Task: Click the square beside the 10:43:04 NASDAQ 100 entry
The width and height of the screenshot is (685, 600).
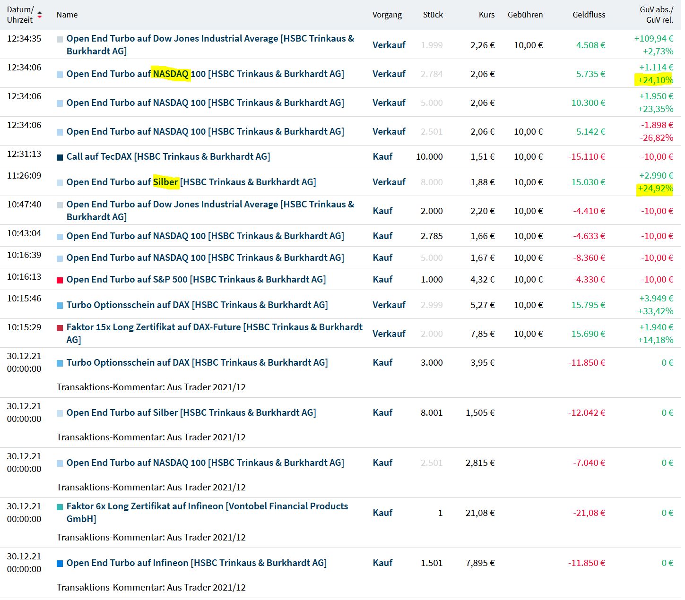Action: pos(60,237)
